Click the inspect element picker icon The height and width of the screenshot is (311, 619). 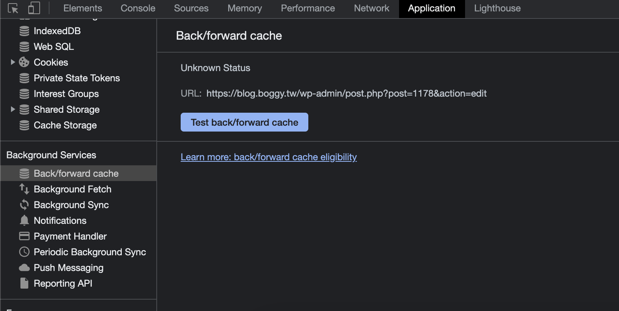[13, 8]
